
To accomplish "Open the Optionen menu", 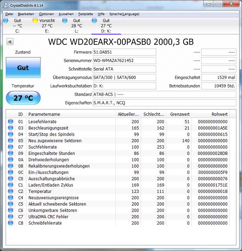I will coord(46,14).
